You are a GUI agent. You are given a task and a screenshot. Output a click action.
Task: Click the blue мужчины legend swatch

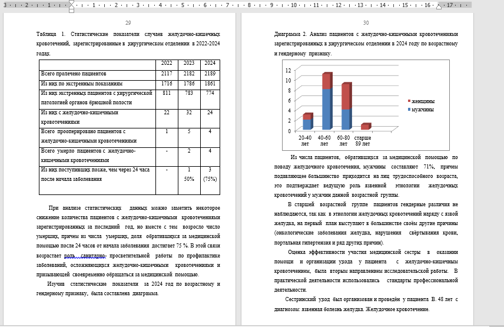pyautogui.click(x=409, y=110)
